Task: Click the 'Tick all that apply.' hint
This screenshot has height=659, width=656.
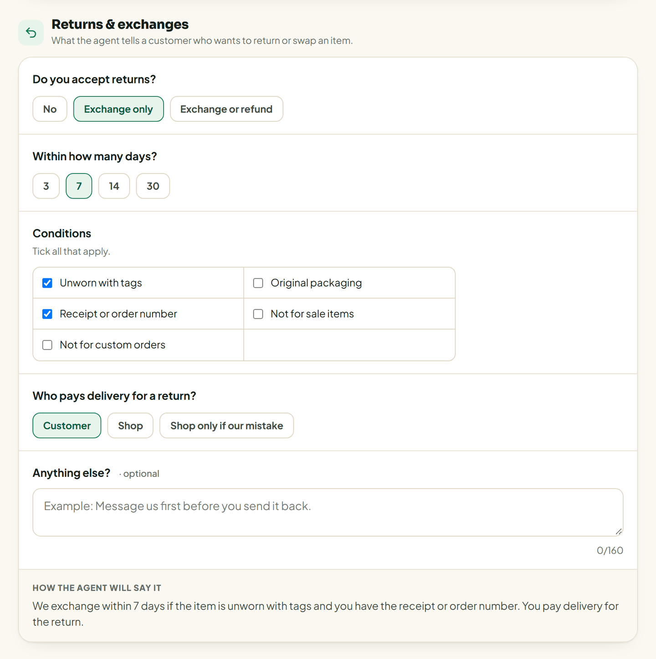Action: (72, 251)
